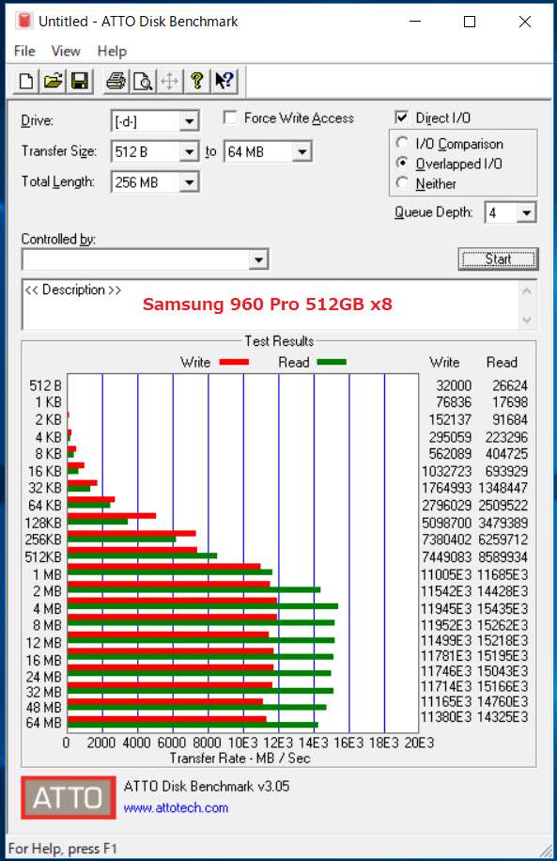Screen dimensions: 557x861
Task: Select Neither radio option
Action: click(x=402, y=183)
